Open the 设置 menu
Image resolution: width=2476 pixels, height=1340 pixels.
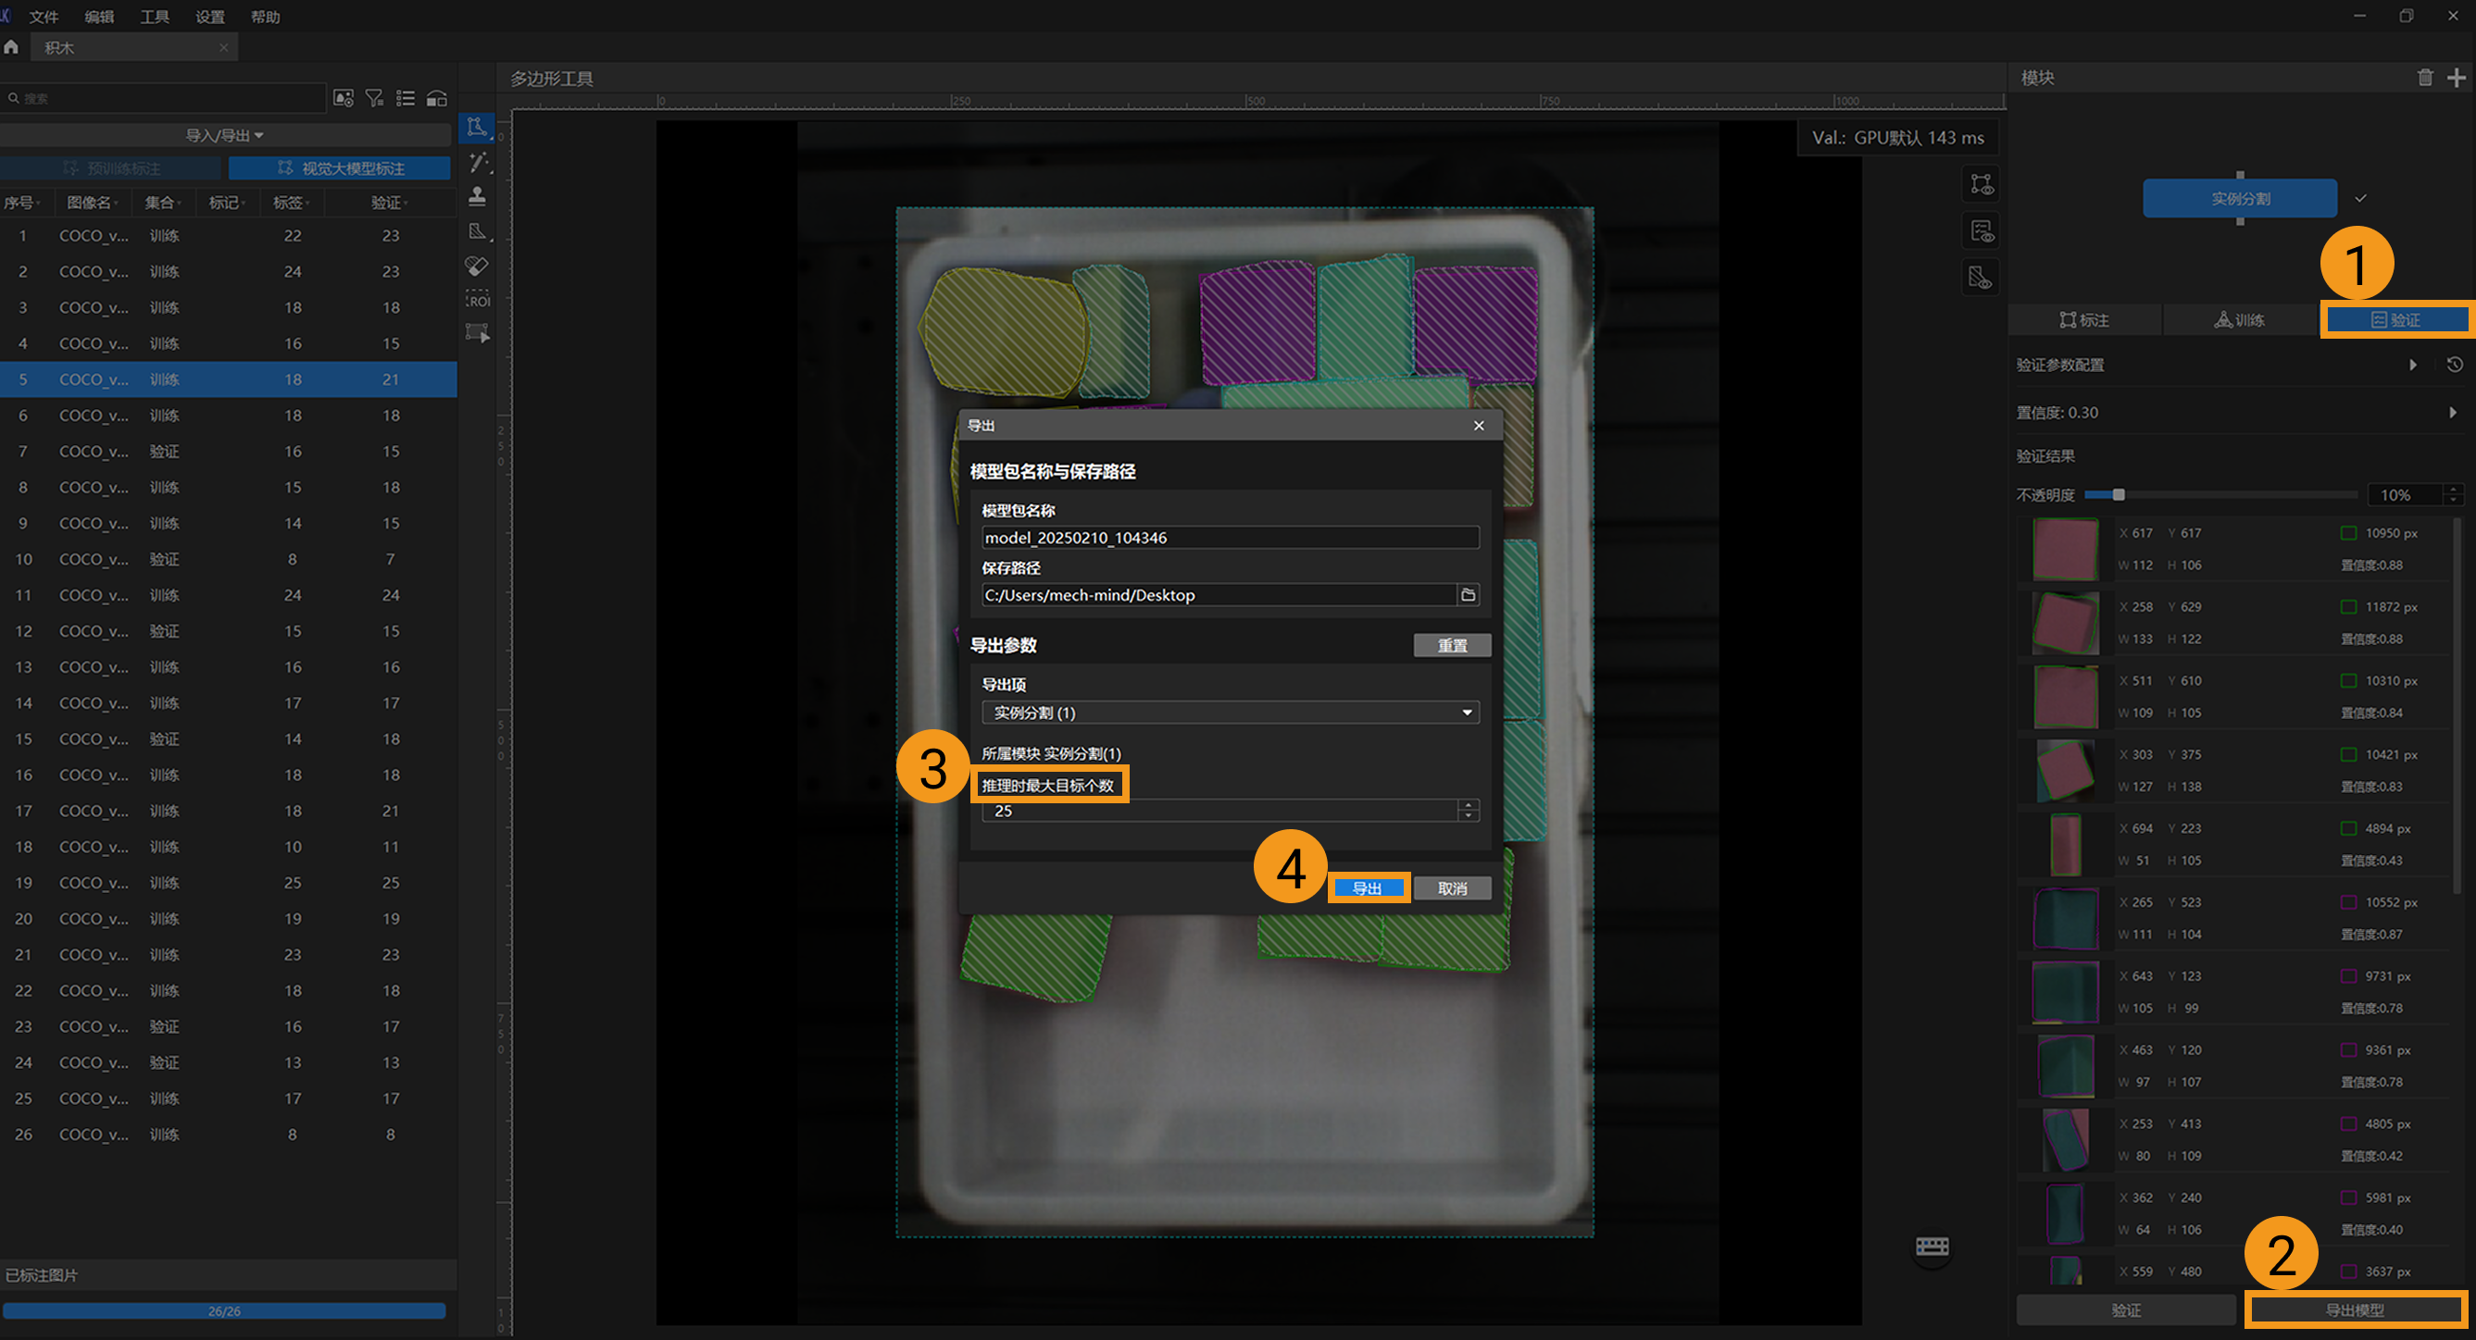(209, 17)
